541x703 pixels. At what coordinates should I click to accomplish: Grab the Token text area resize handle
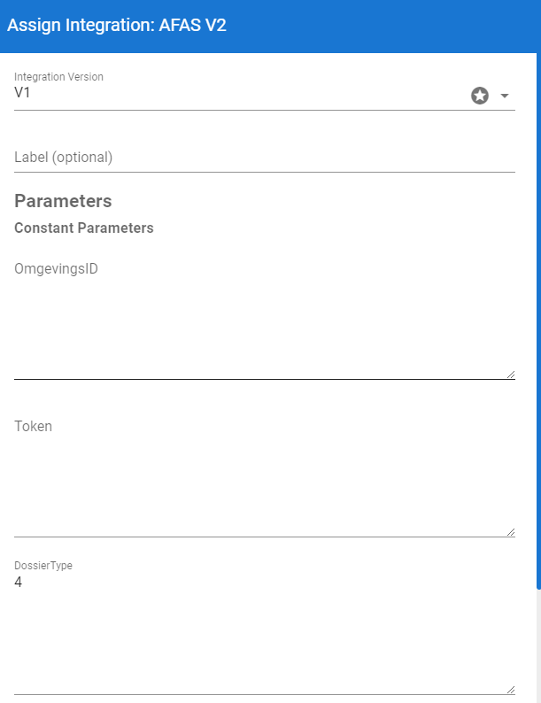coord(510,532)
